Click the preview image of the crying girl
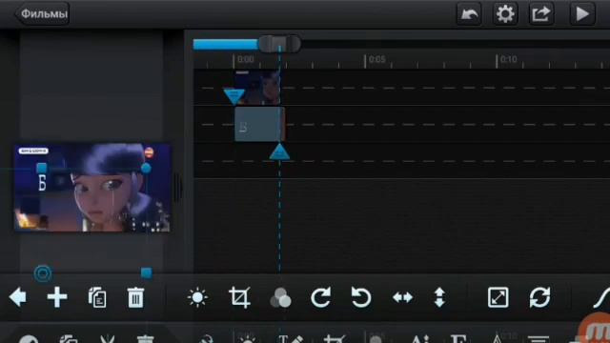610x343 pixels. pyautogui.click(x=92, y=188)
